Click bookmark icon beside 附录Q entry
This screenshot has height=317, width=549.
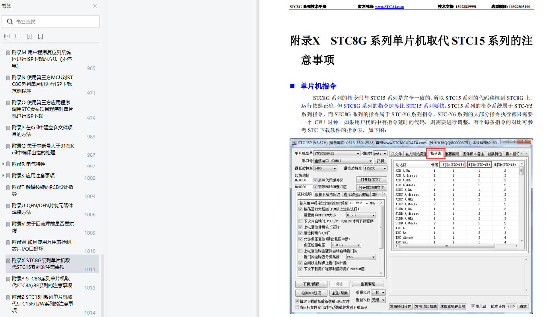click(x=8, y=146)
